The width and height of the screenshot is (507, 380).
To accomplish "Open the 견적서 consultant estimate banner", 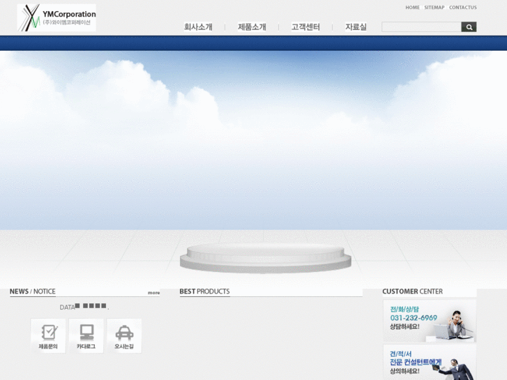I will [x=430, y=362].
